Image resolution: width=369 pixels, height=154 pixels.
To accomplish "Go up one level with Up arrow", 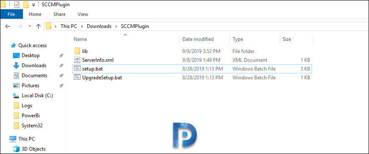I will [x=38, y=26].
